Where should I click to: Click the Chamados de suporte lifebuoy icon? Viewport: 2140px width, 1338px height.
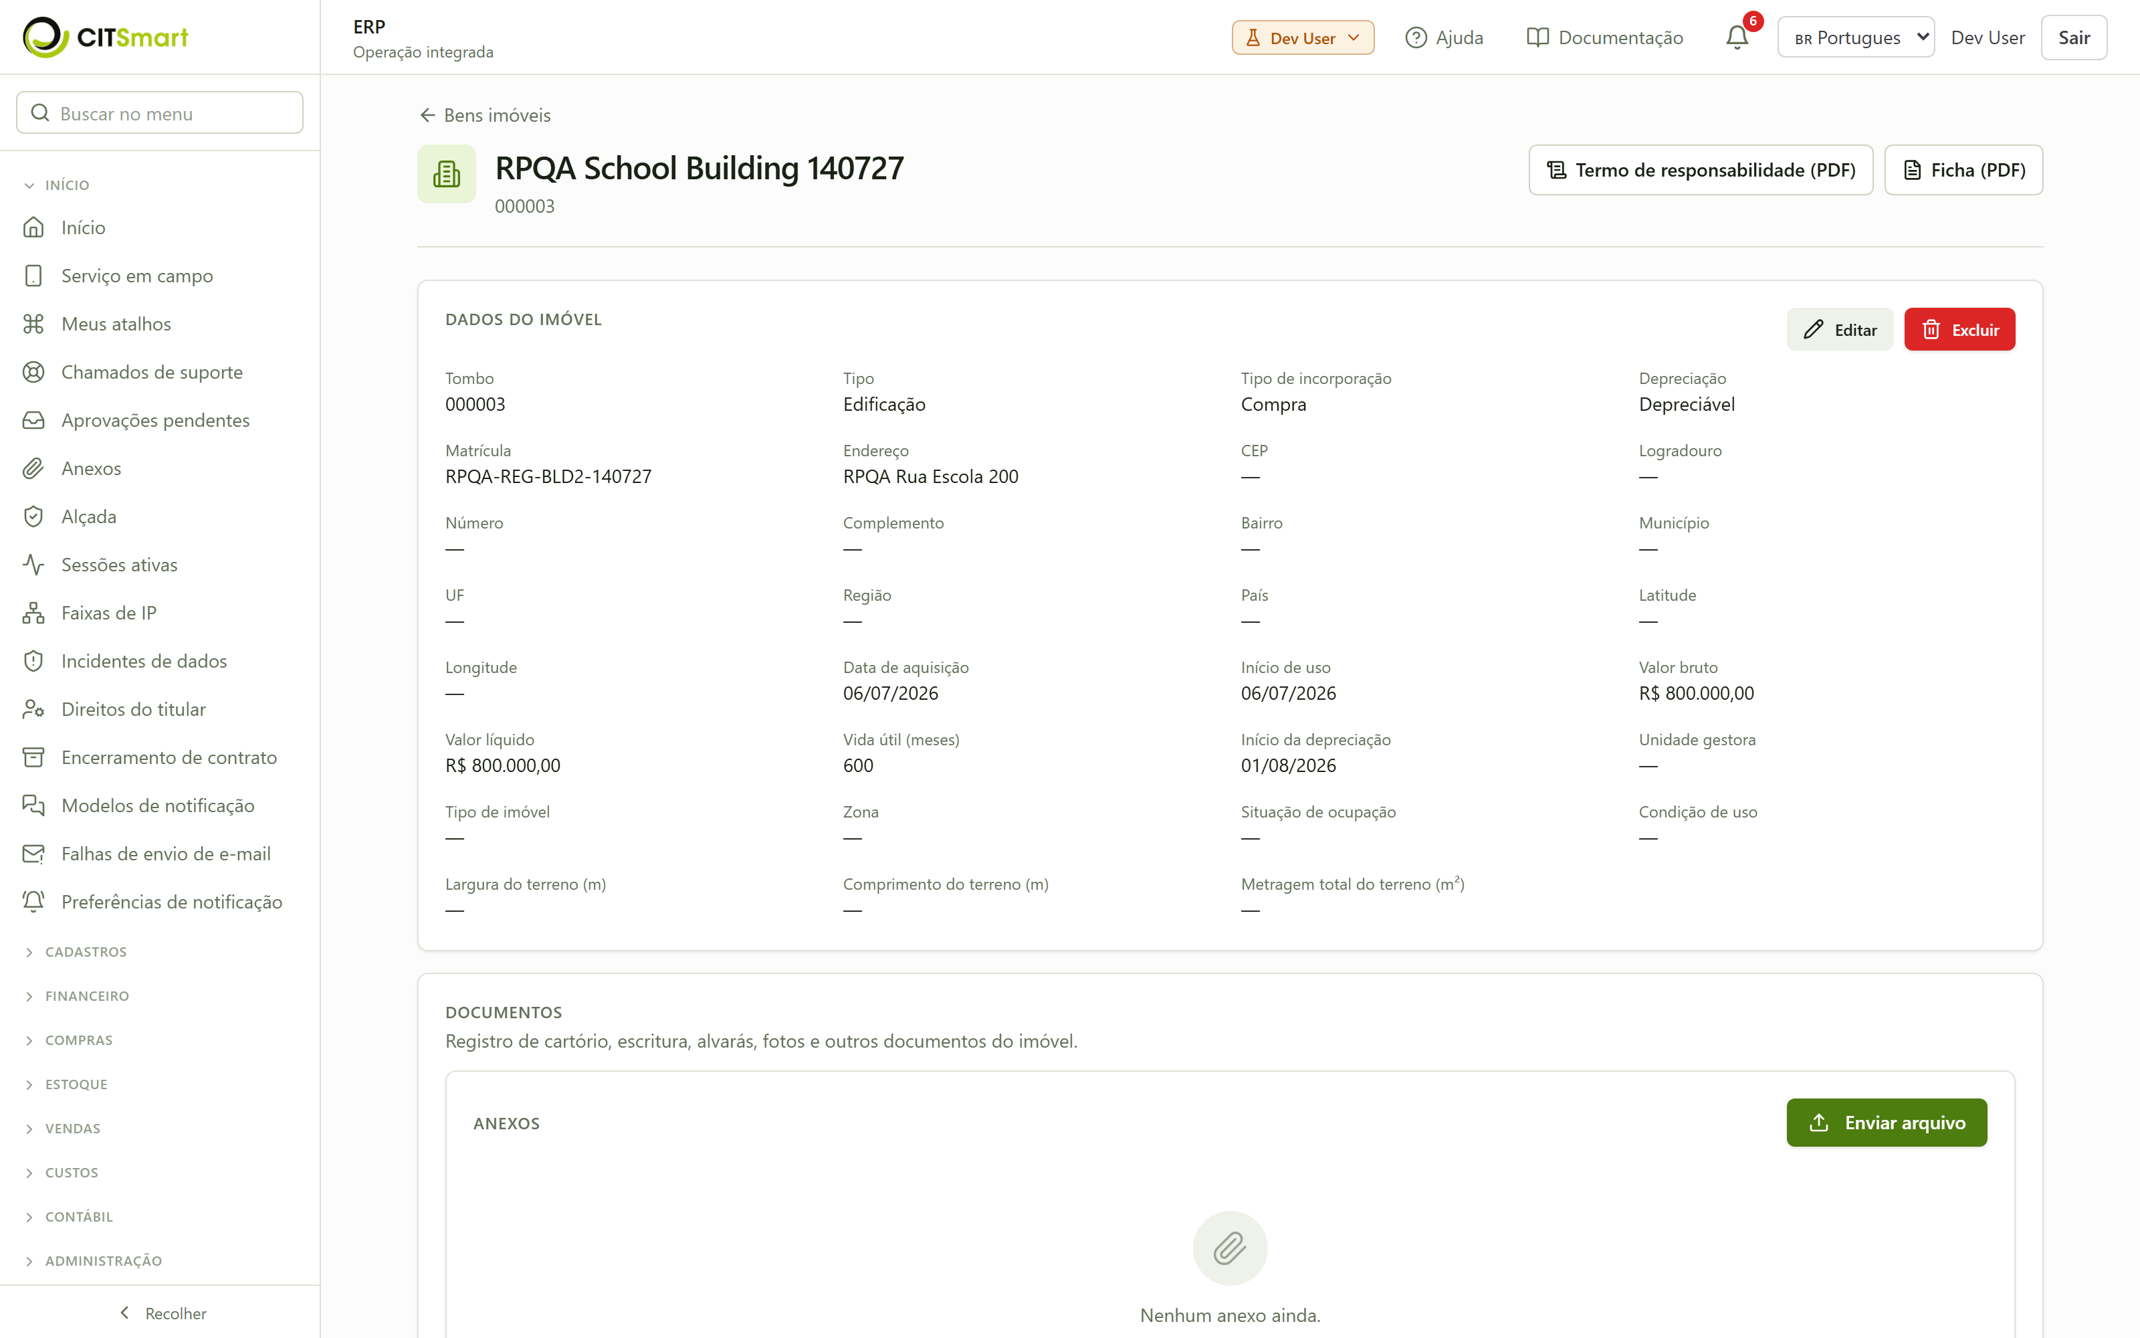coord(33,372)
